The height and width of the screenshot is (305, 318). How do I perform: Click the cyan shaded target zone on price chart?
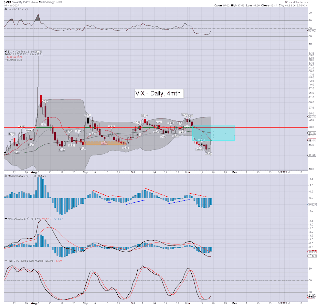pos(213,133)
